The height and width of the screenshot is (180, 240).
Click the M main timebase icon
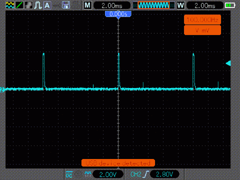87,5
